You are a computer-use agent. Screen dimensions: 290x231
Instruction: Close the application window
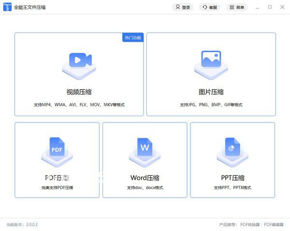click(282, 7)
